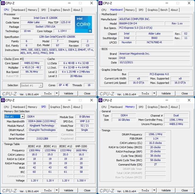
Task: Switch to CPU tab in Mainboard window
Action: coord(104,10)
